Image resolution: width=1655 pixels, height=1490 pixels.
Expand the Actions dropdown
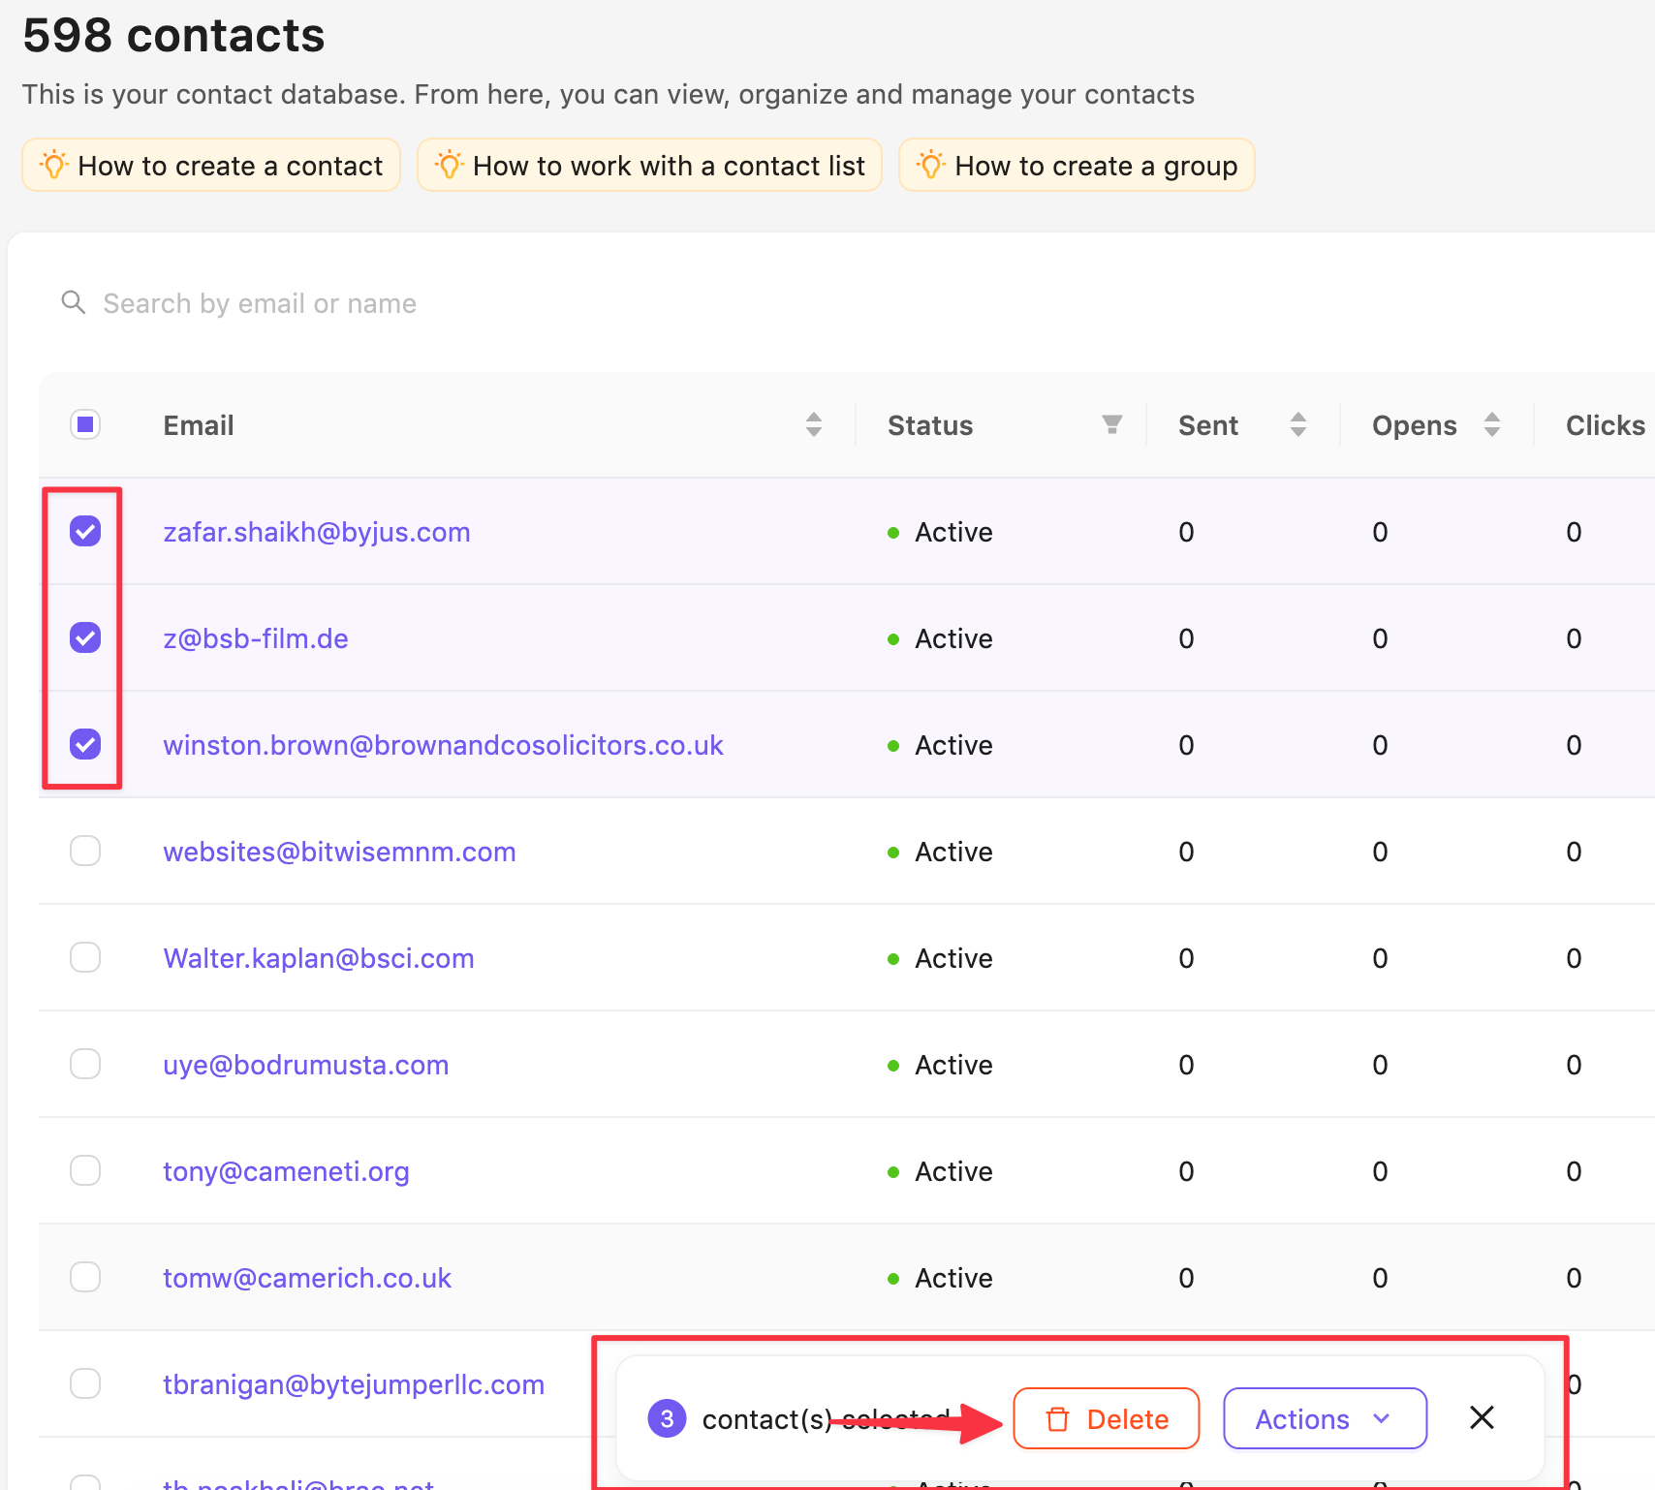(1324, 1419)
